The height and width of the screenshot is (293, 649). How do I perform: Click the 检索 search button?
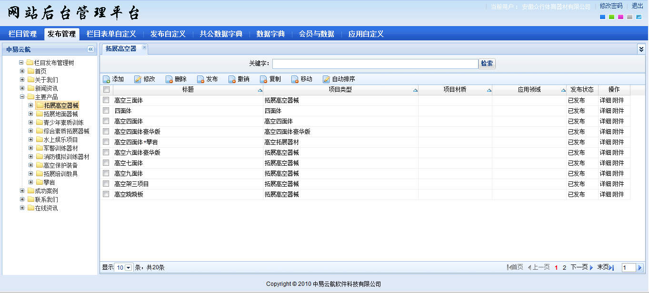487,64
